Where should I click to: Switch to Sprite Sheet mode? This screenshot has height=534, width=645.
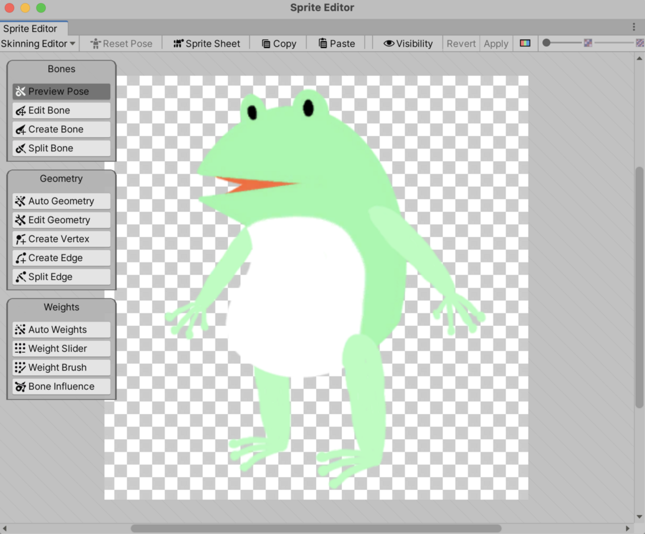tap(206, 44)
